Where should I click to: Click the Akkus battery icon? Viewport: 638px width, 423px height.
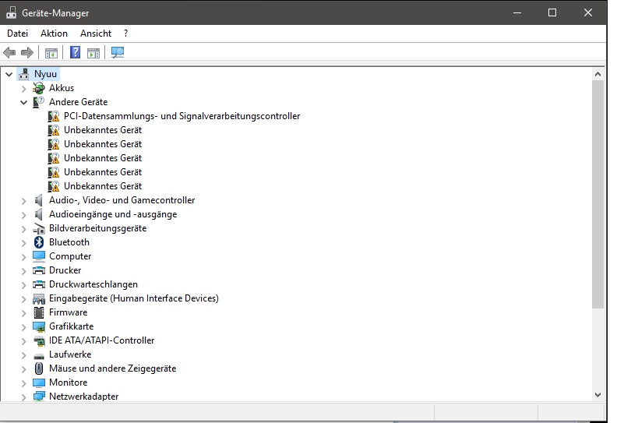(x=39, y=88)
